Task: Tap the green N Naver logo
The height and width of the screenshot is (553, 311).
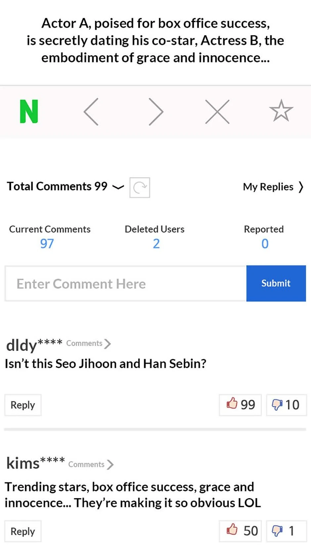Action: pyautogui.click(x=29, y=112)
